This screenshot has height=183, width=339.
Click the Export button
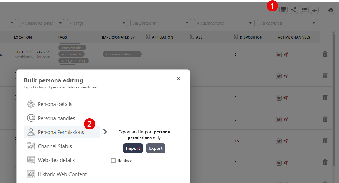click(156, 148)
